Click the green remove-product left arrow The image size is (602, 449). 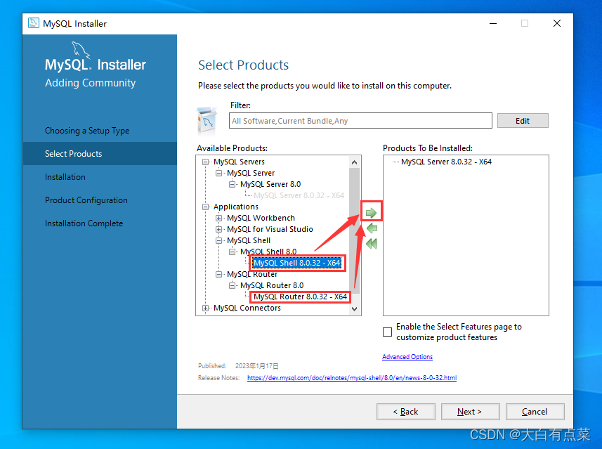pyautogui.click(x=372, y=228)
